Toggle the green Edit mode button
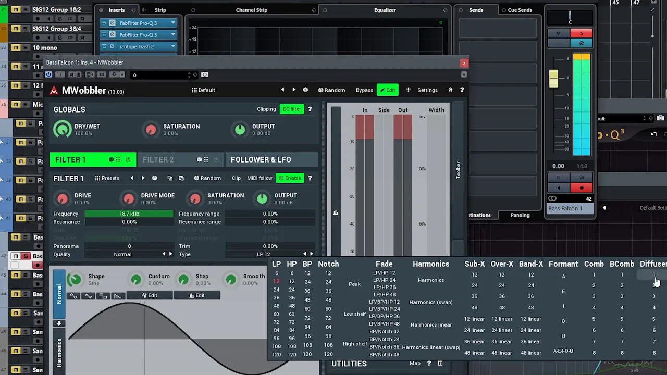The width and height of the screenshot is (667, 375). [387, 90]
